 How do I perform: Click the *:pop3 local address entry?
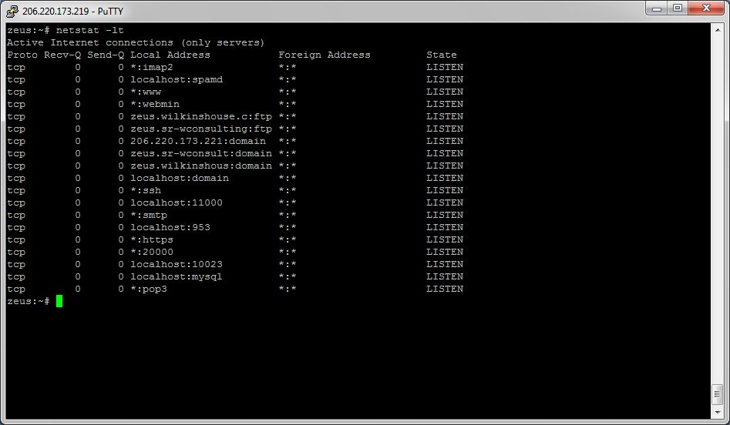click(149, 289)
